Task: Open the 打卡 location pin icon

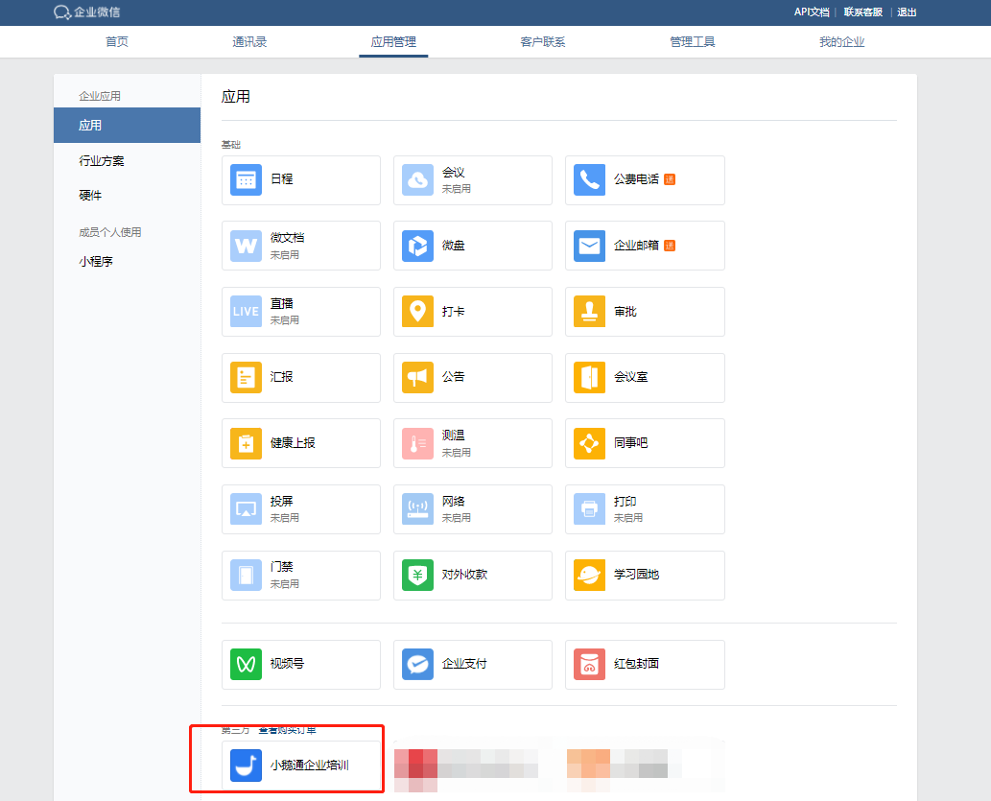Action: click(417, 311)
